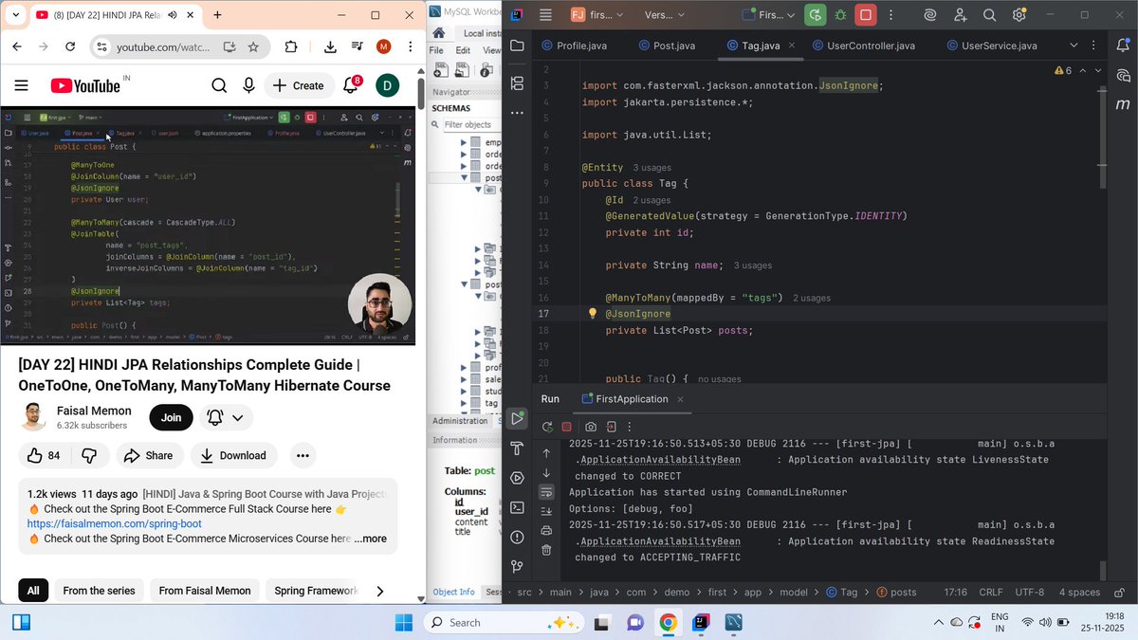Switch to the UserService.java editor tab

click(x=990, y=46)
